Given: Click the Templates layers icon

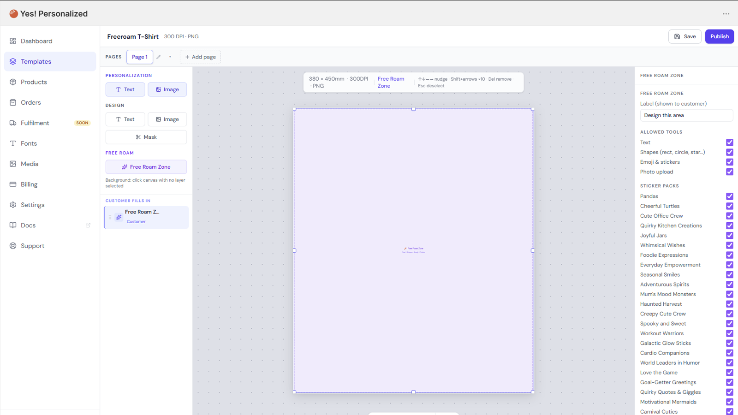Looking at the screenshot, I should point(13,61).
